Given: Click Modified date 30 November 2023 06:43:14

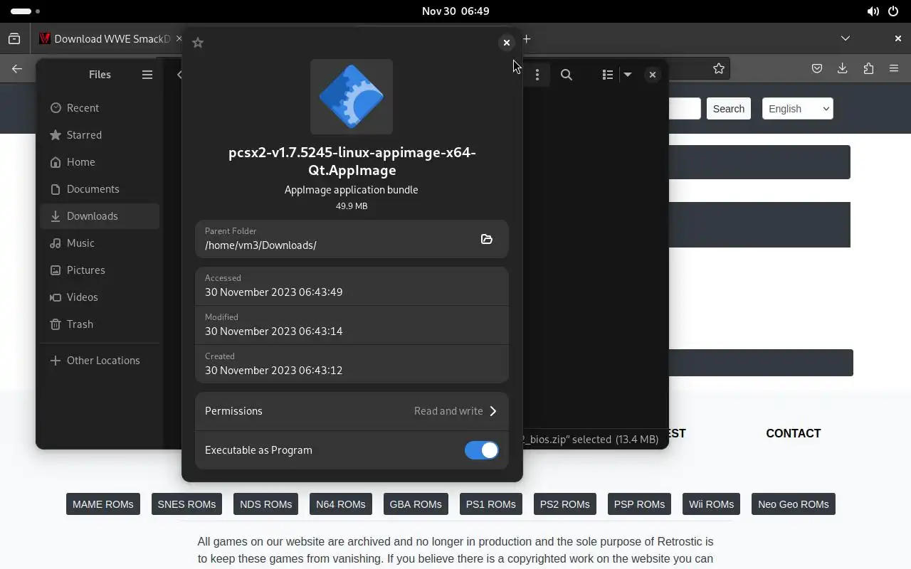Looking at the screenshot, I should (x=274, y=331).
